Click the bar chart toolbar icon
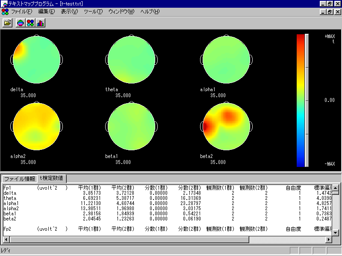 [41, 23]
